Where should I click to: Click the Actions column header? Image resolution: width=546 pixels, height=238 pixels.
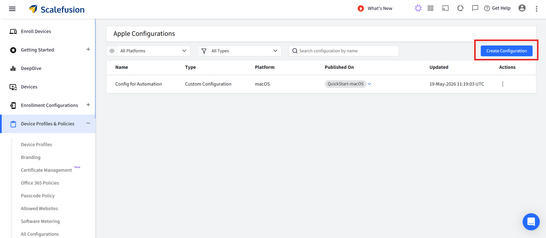[x=507, y=67]
